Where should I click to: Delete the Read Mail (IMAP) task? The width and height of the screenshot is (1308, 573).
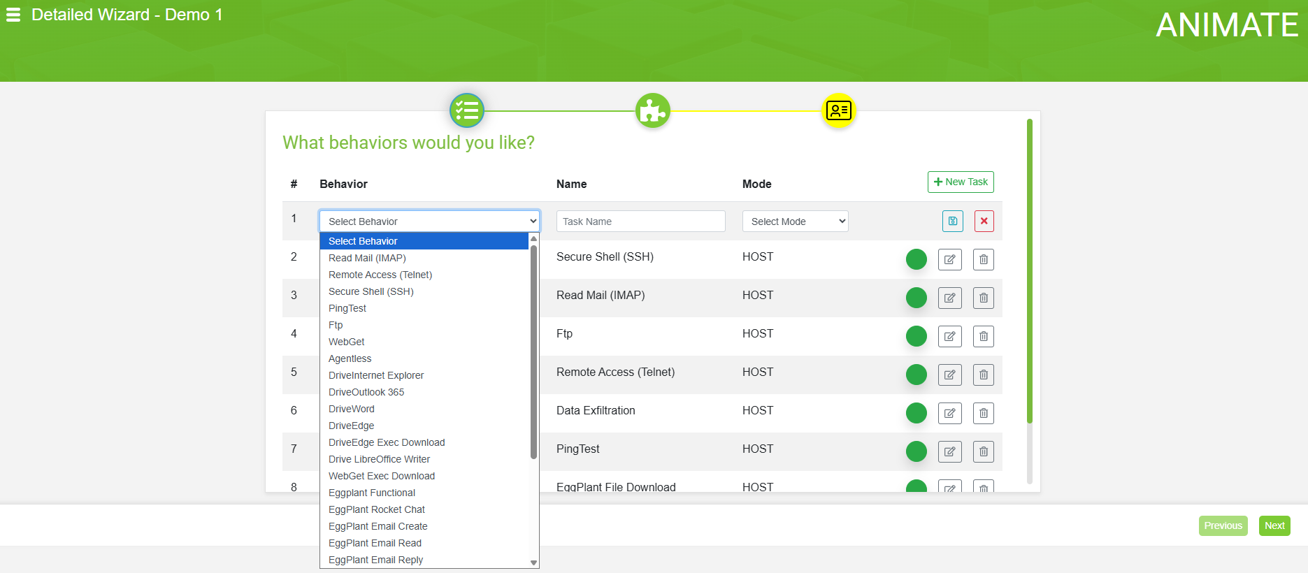pyautogui.click(x=983, y=298)
